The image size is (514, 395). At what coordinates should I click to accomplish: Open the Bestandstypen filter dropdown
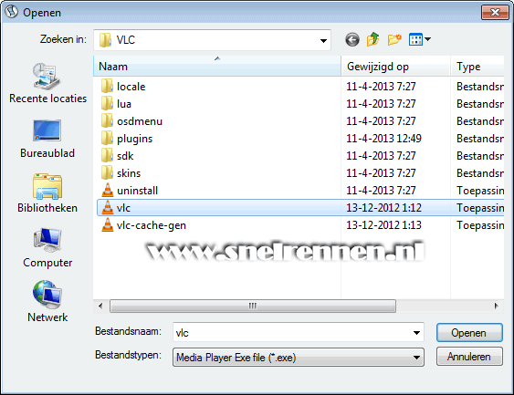coord(299,357)
